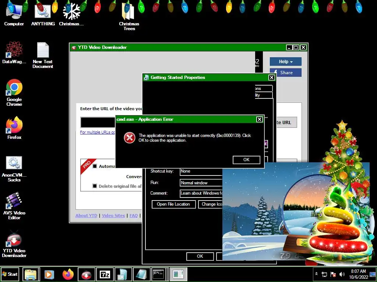The width and height of the screenshot is (377, 282).
Task: Click Open File Location in Properties
Action: tap(173, 204)
